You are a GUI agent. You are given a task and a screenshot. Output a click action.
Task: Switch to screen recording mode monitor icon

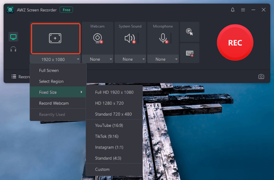coord(13,37)
